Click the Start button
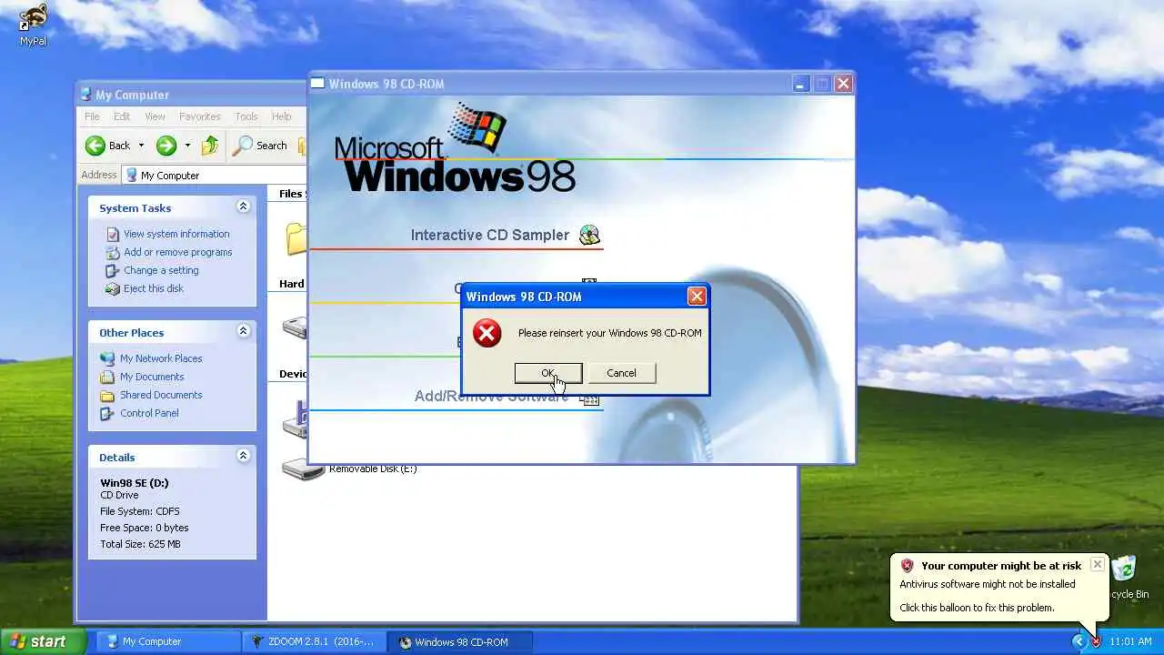Screen dimensions: 1164x655 pyautogui.click(x=43, y=641)
